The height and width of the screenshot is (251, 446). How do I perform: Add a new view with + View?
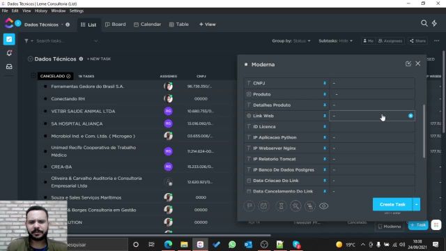[208, 24]
